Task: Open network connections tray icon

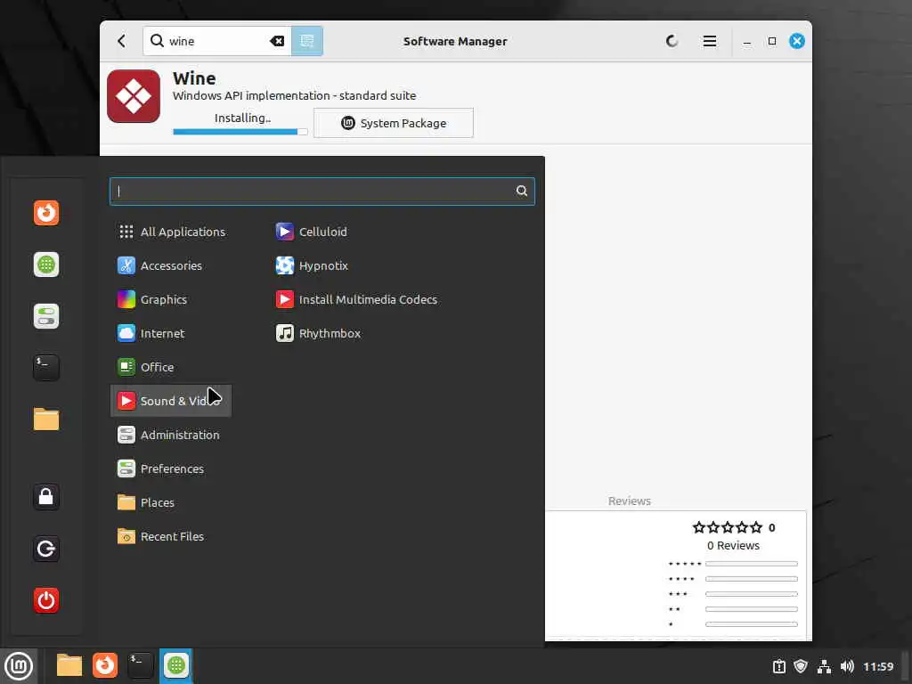Action: point(824,666)
